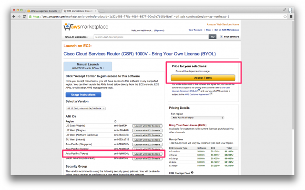The image size is (305, 190).
Task: Click the EBS Storage Fees help icon
Action: click(x=192, y=172)
